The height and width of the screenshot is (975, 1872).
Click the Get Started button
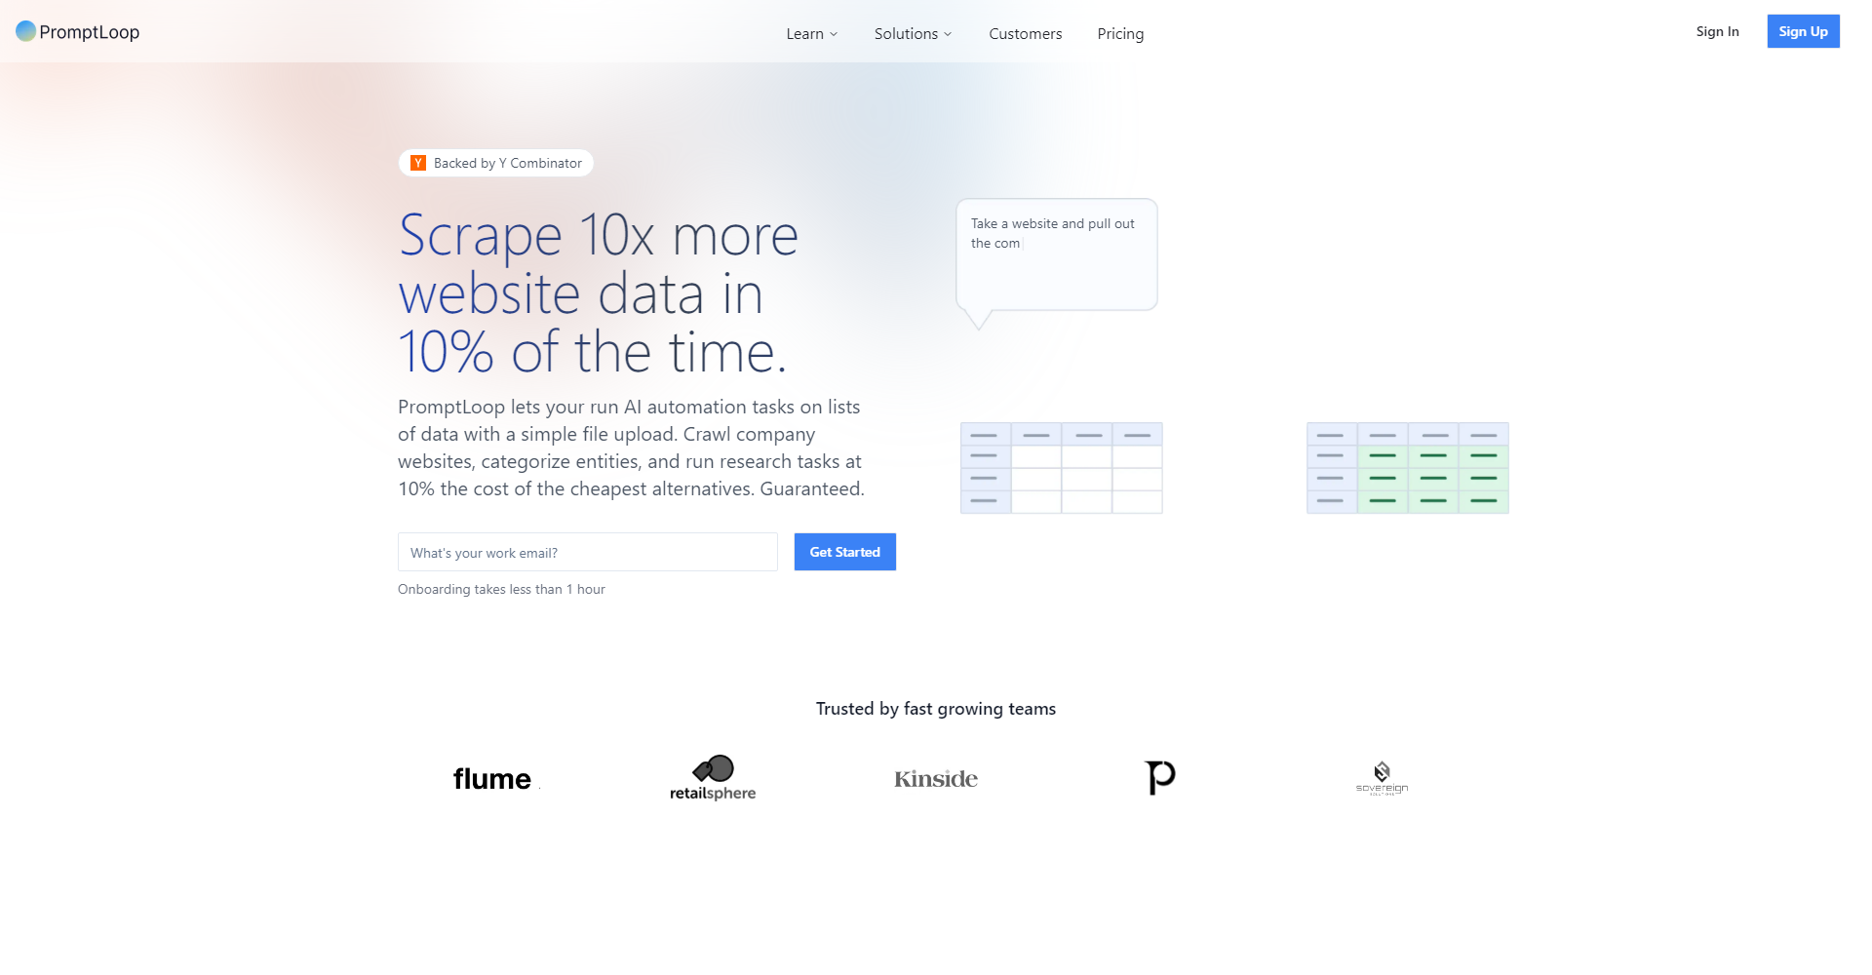844,552
